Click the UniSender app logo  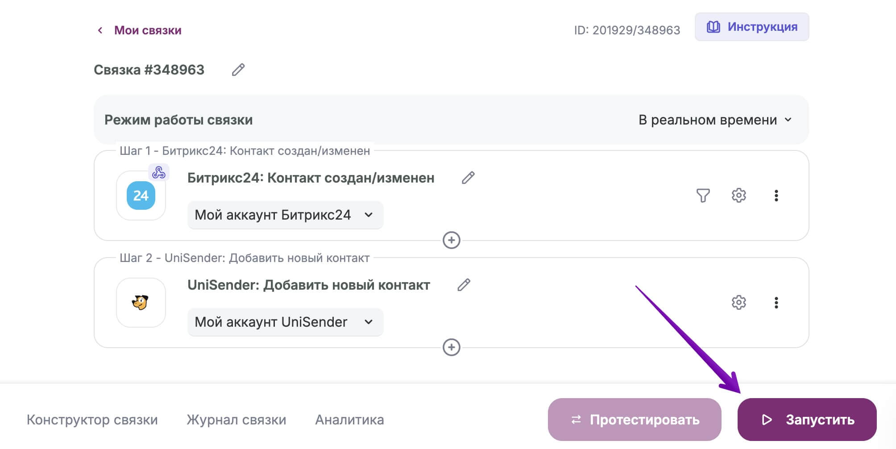[141, 303]
